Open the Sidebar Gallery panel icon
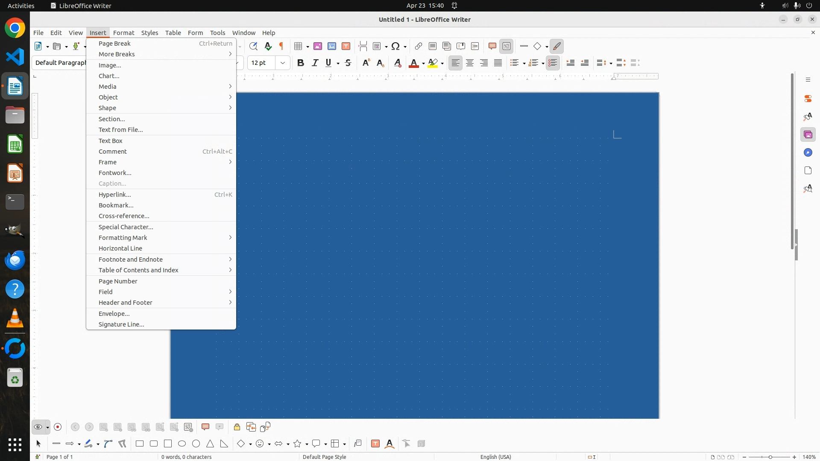820x461 pixels. coord(808,135)
